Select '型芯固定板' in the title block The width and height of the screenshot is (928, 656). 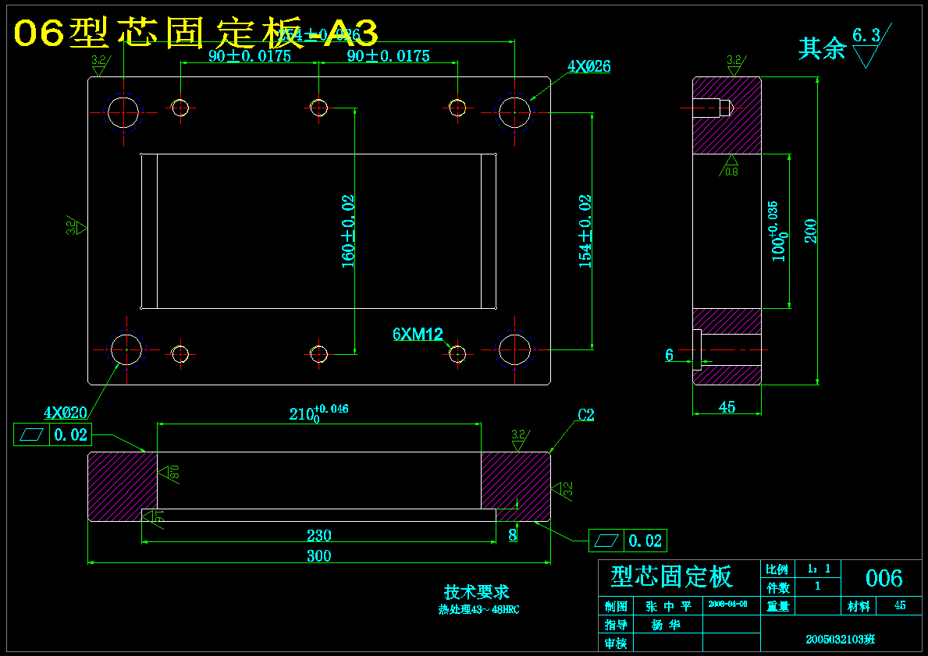pyautogui.click(x=671, y=576)
